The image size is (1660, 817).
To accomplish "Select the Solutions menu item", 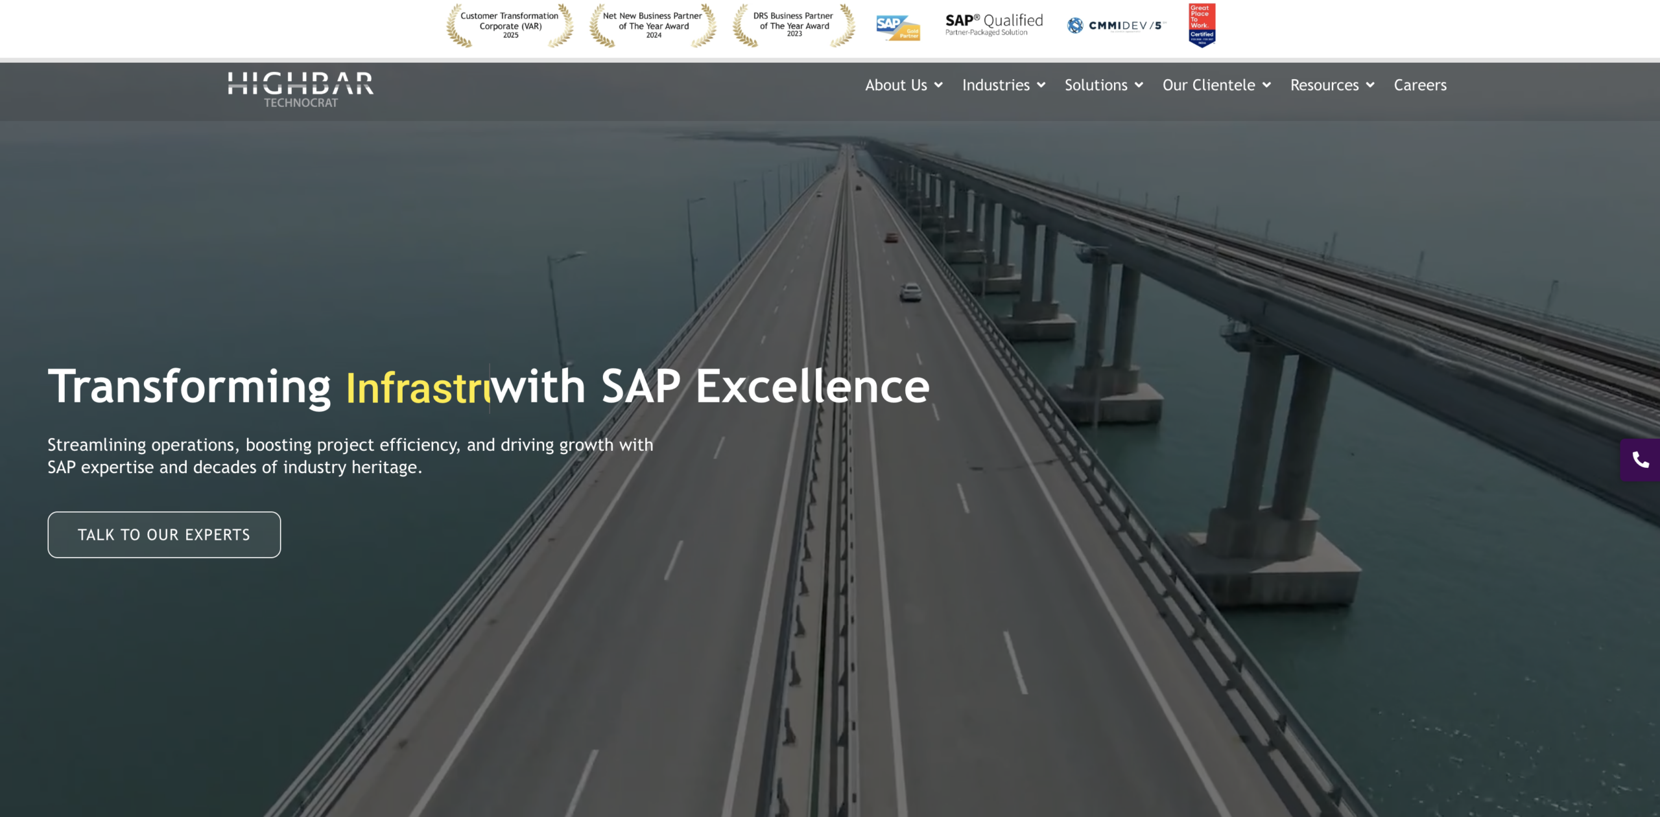I will pos(1096,85).
